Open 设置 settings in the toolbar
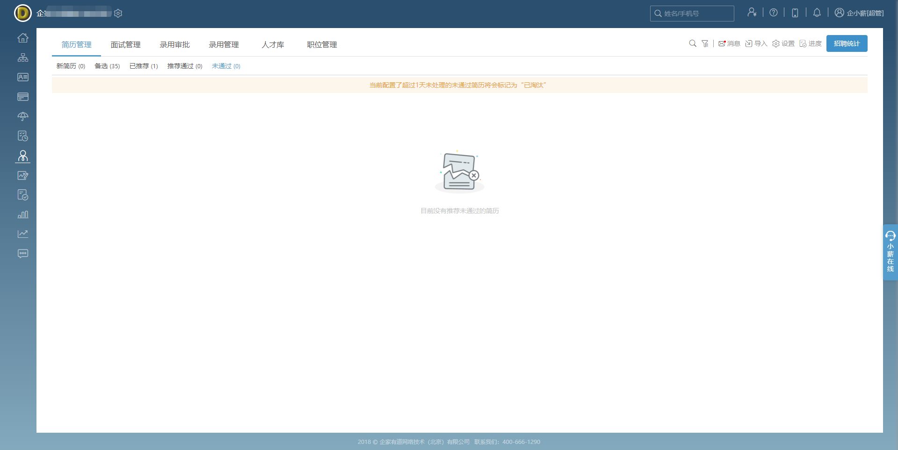898x450 pixels. point(783,43)
